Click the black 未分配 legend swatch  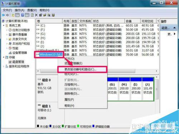click(38, 126)
